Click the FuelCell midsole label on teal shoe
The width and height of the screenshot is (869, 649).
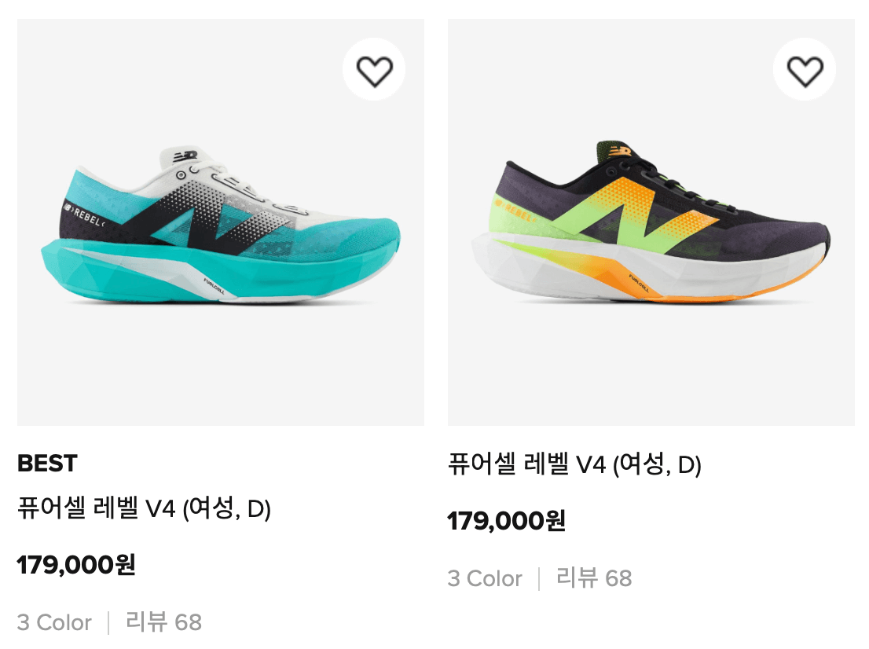coord(214,286)
